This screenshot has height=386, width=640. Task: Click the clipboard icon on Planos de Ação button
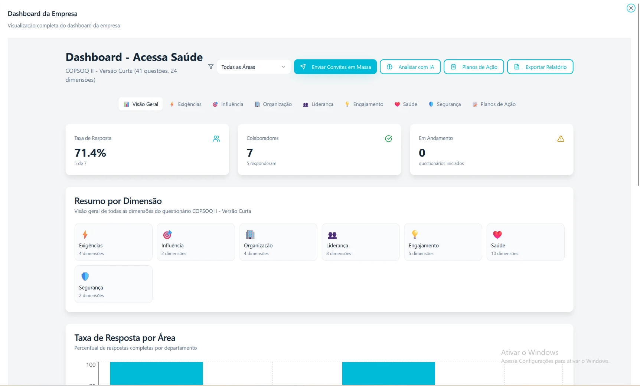tap(453, 67)
